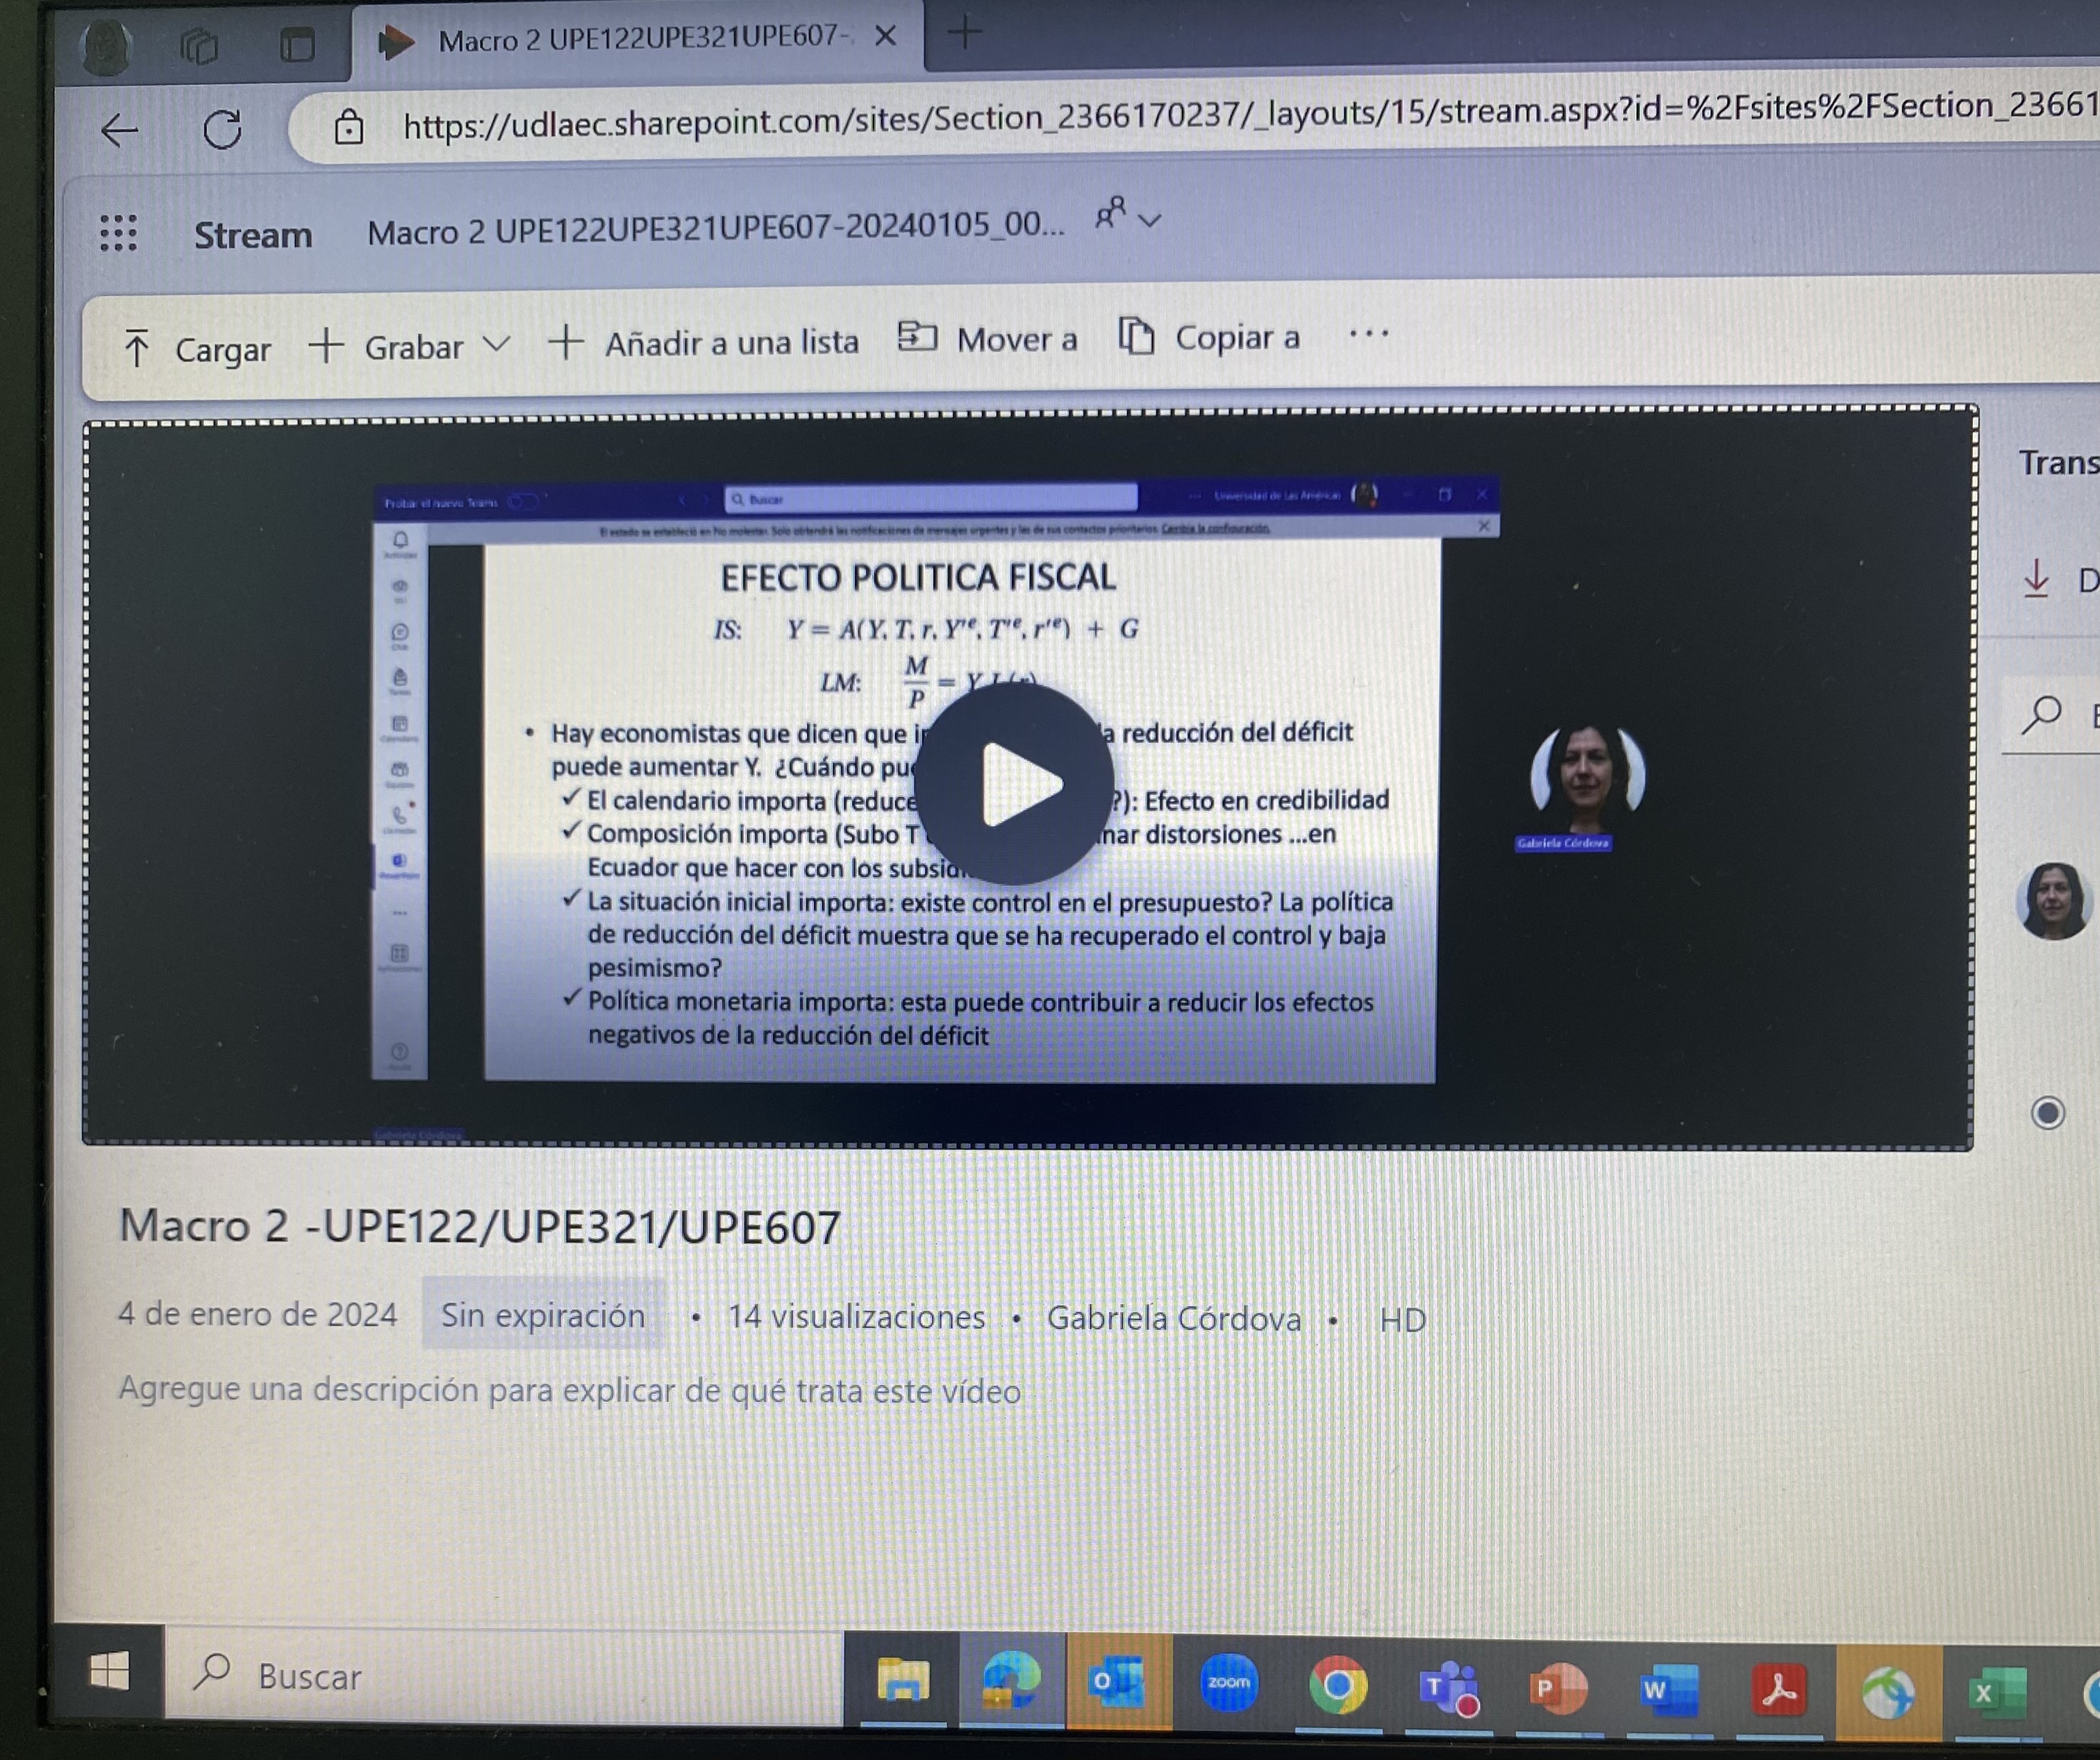Select the radio button in side panel
Screen dimensions: 2100x1760
click(x=2047, y=1112)
